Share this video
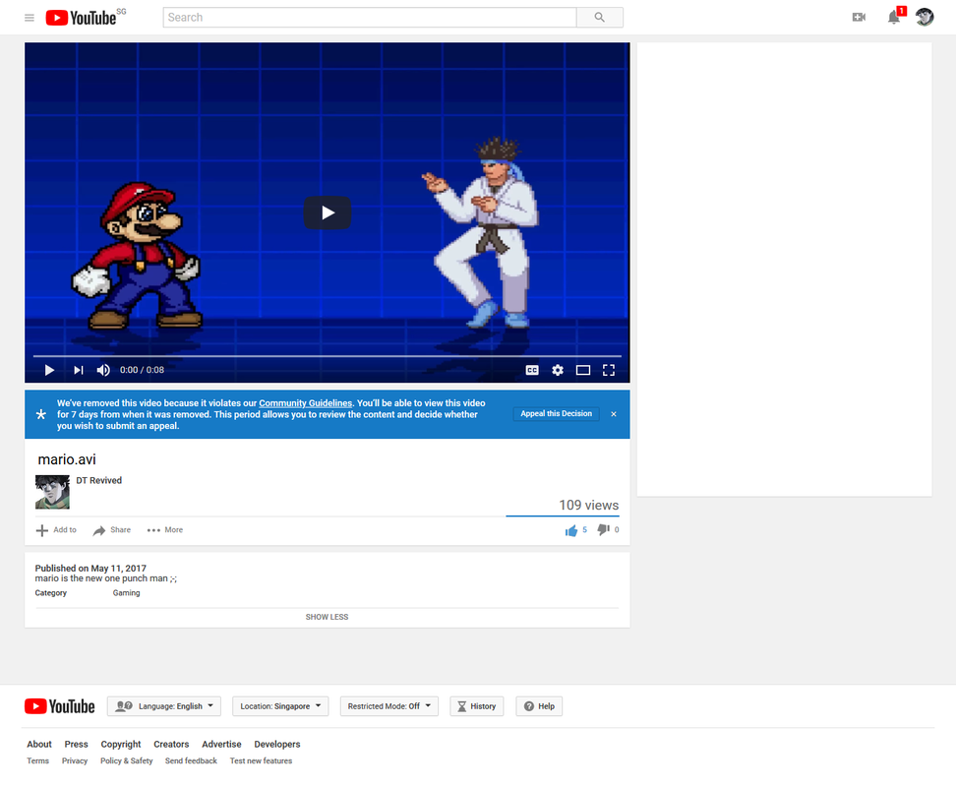The height and width of the screenshot is (787, 956). click(x=111, y=530)
